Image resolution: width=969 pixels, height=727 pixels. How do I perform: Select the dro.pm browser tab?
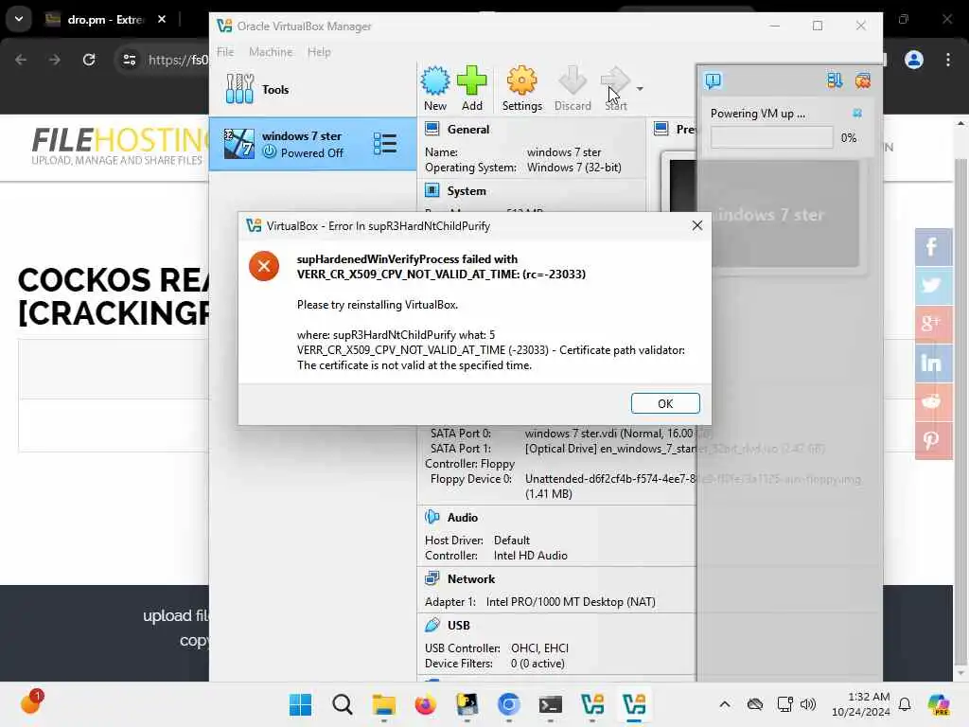click(105, 20)
